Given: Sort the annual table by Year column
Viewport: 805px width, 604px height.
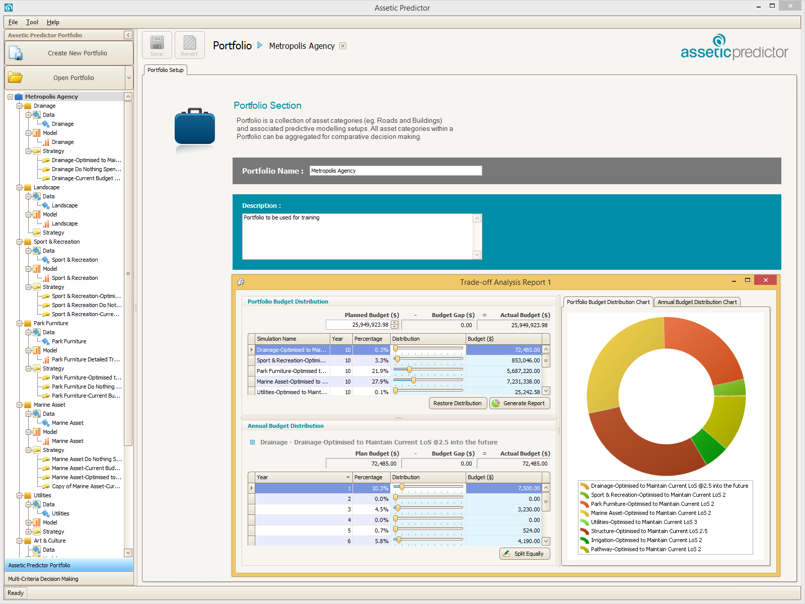Looking at the screenshot, I should 304,477.
